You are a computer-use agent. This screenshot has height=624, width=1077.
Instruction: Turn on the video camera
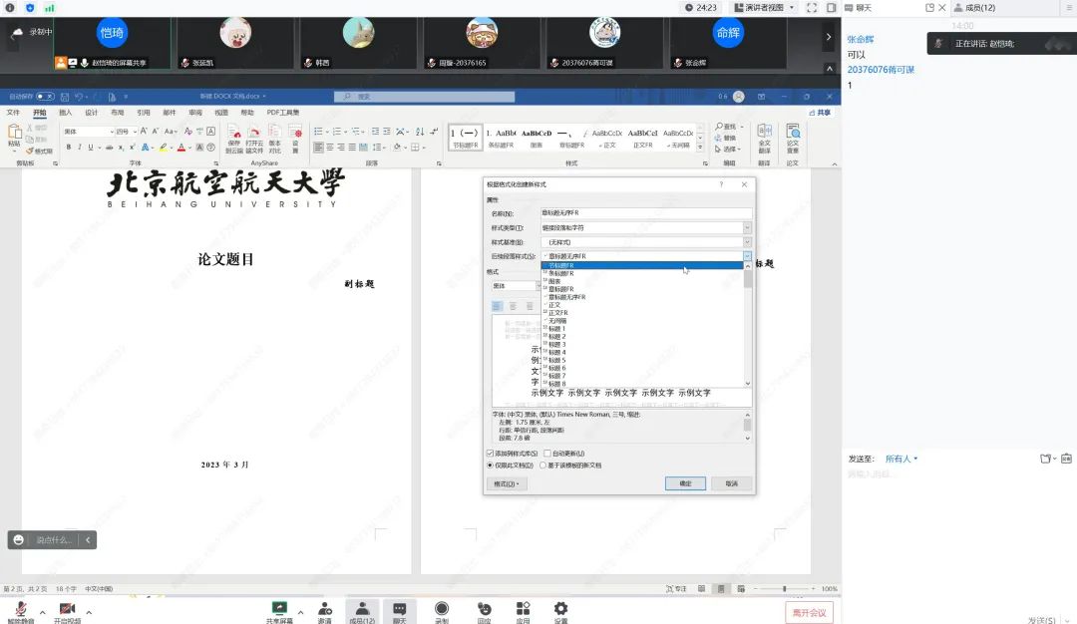[67, 609]
